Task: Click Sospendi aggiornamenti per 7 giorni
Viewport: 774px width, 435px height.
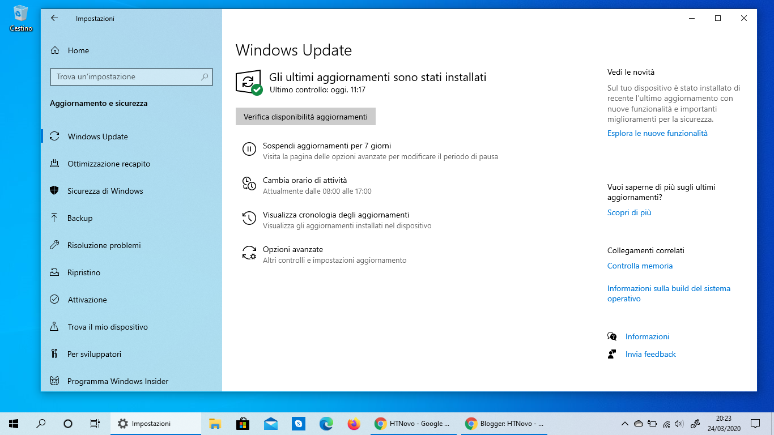Action: click(327, 146)
